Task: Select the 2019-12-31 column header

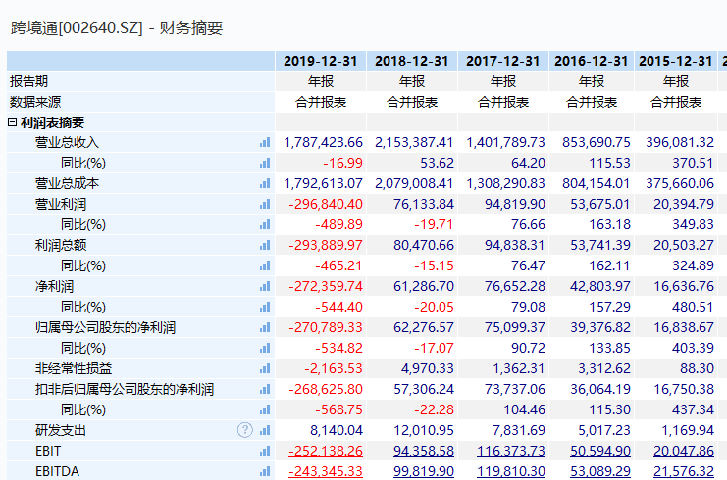Action: click(x=321, y=61)
